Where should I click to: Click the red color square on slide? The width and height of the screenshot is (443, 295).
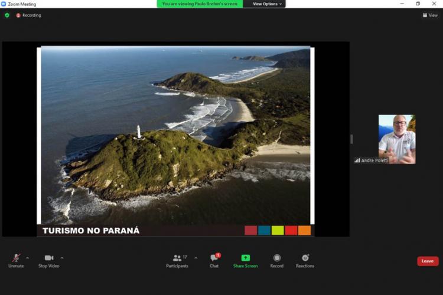(x=291, y=231)
